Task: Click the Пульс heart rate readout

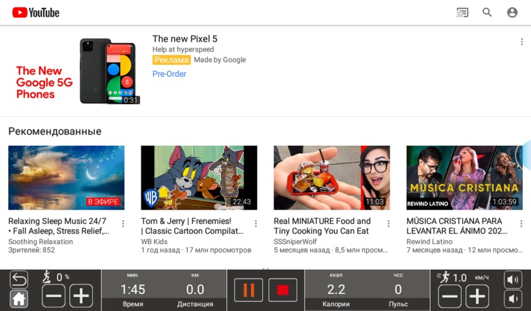Action: click(398, 290)
